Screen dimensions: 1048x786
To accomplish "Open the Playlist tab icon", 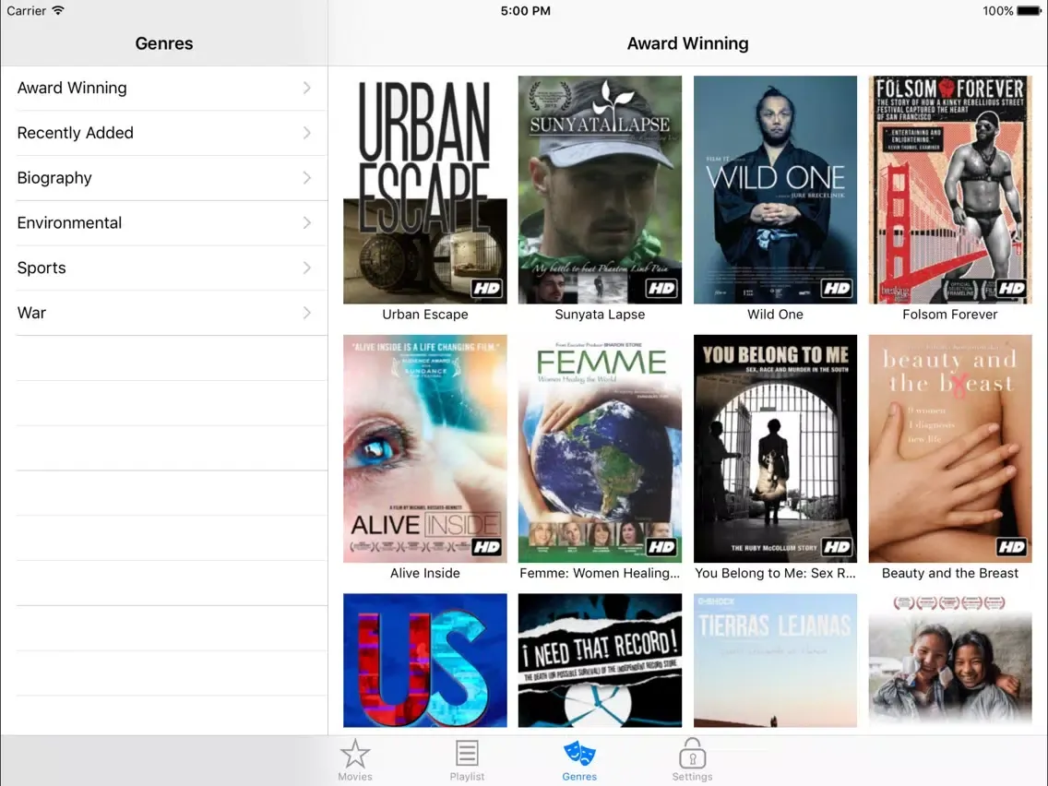I will (x=467, y=753).
